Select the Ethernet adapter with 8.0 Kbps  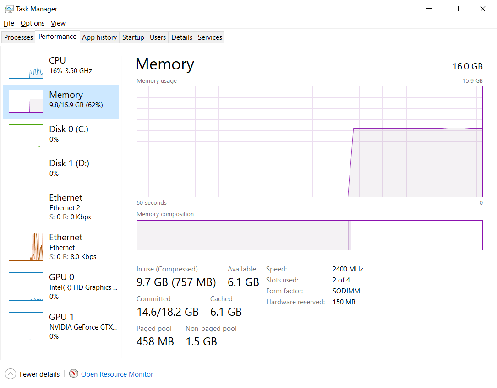(61, 247)
